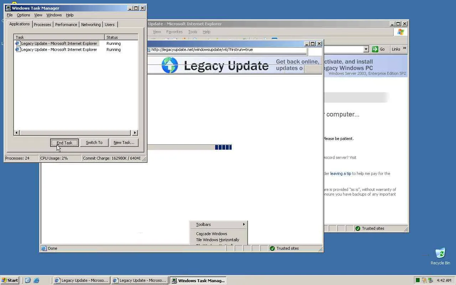Screen dimensions: 456x285
Task: Open the Options menu in Task Manager
Action: (x=24, y=15)
